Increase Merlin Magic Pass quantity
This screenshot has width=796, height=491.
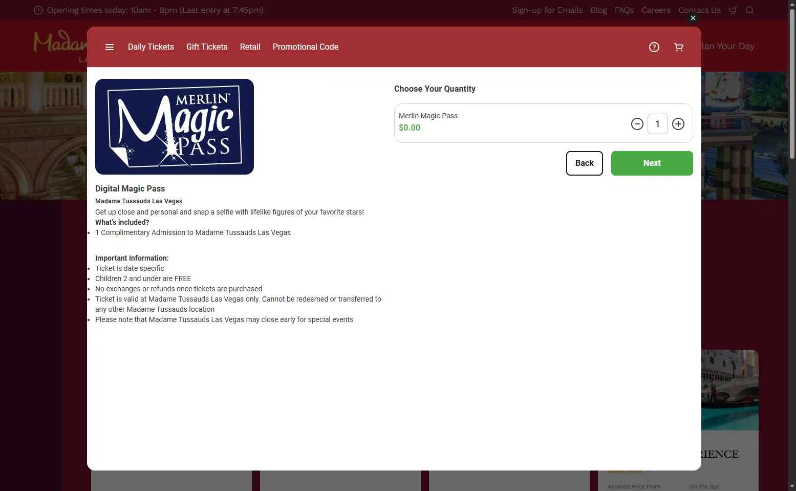(678, 124)
